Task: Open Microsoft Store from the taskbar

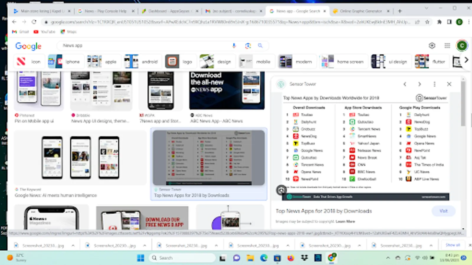Action: click(277, 258)
